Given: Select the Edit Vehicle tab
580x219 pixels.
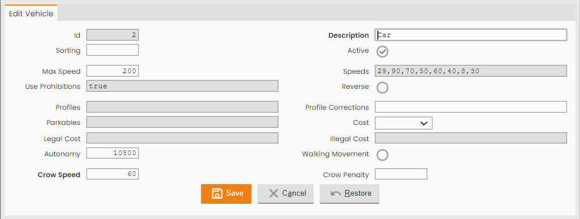Looking at the screenshot, I should 31,14.
